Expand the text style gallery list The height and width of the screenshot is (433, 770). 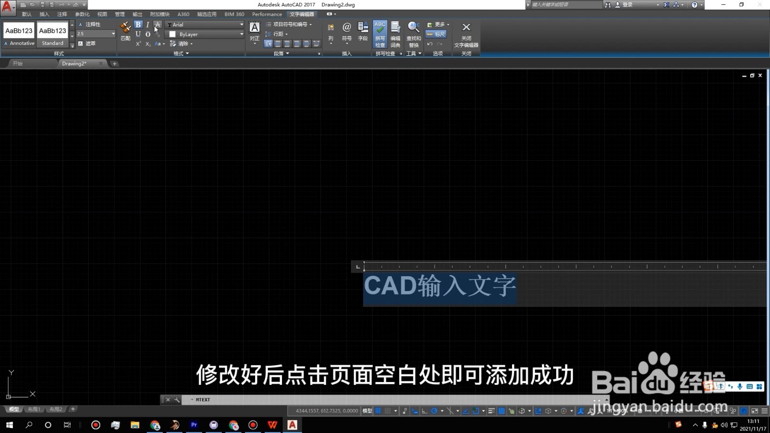(x=72, y=45)
